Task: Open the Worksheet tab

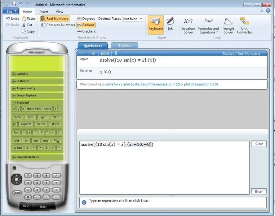Action: [93, 46]
